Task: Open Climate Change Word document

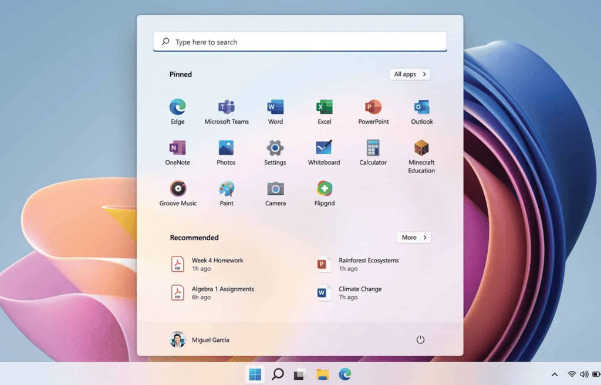Action: 349,293
